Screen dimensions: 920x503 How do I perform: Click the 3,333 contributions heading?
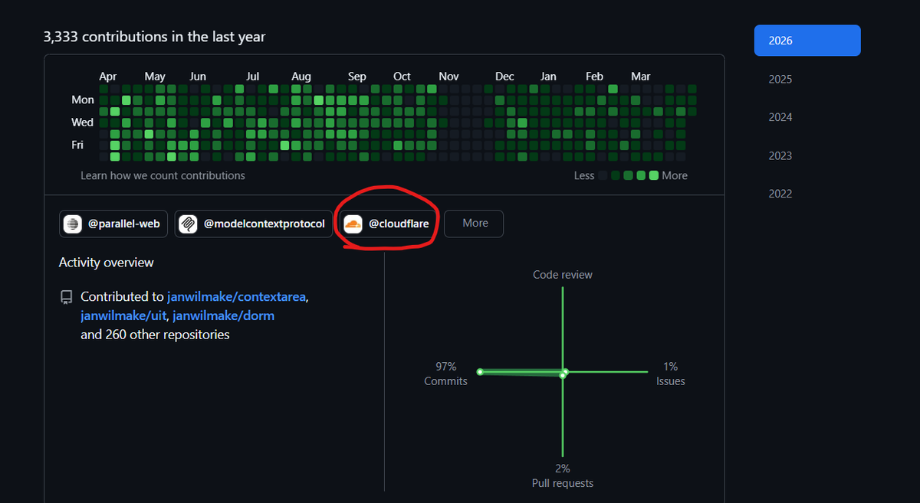click(x=155, y=37)
